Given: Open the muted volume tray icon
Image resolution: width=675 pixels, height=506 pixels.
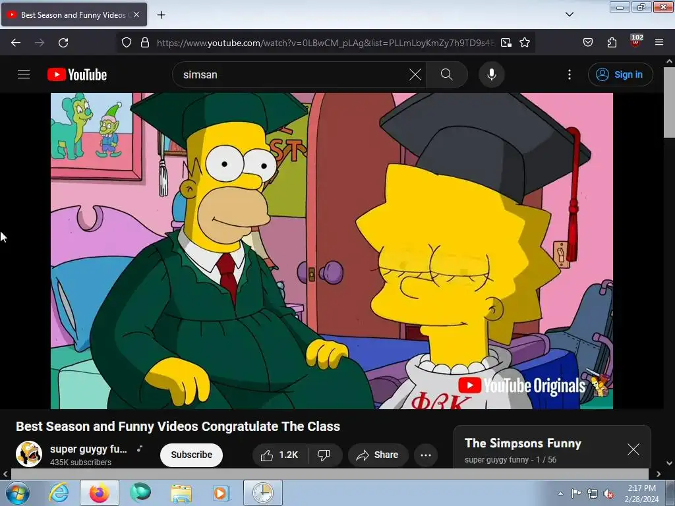Looking at the screenshot, I should point(608,493).
